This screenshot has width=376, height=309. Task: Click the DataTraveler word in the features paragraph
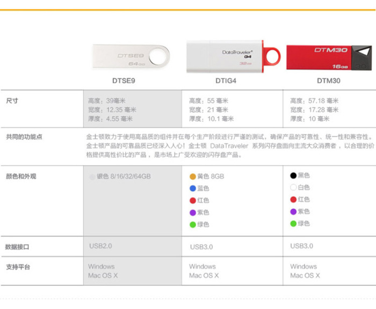(229, 146)
